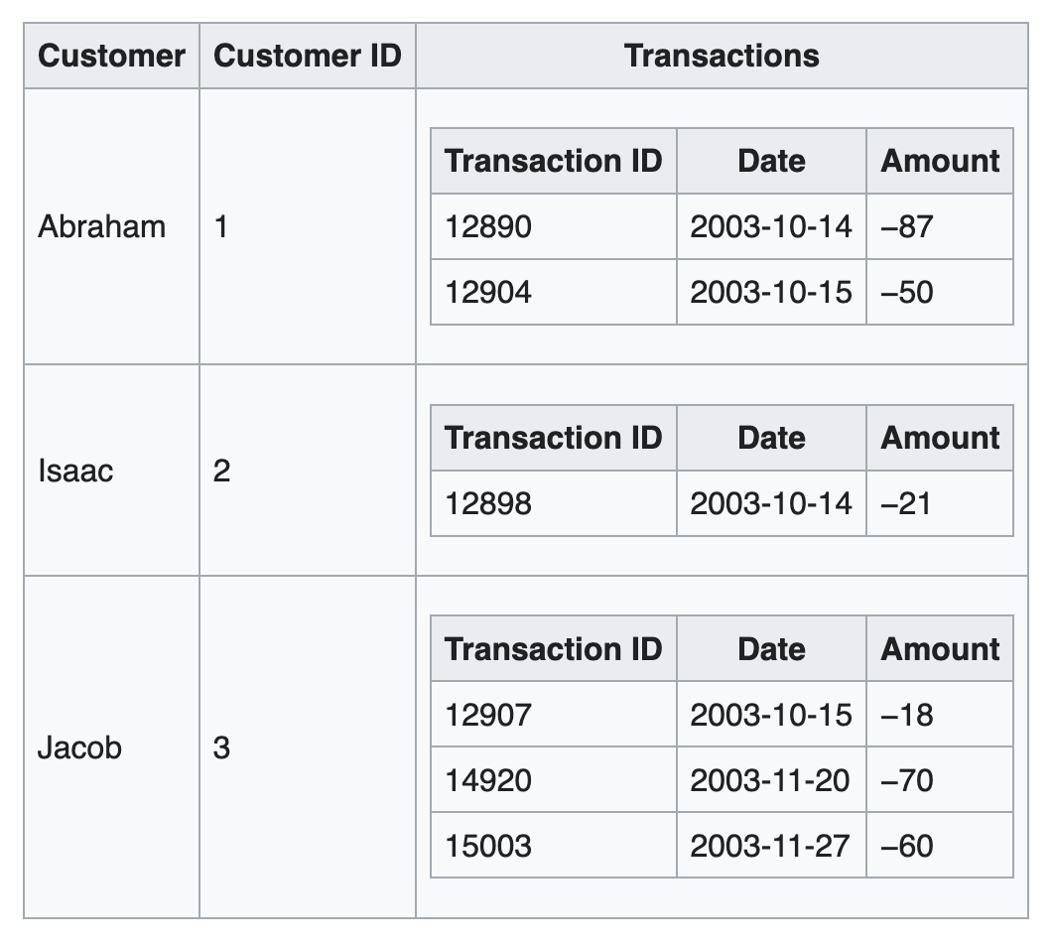This screenshot has height=947, width=1054.
Task: Select the Jacob customer cell
Action: (x=79, y=746)
